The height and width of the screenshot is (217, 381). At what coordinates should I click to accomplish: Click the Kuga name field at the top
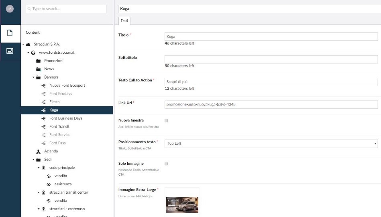(250, 9)
